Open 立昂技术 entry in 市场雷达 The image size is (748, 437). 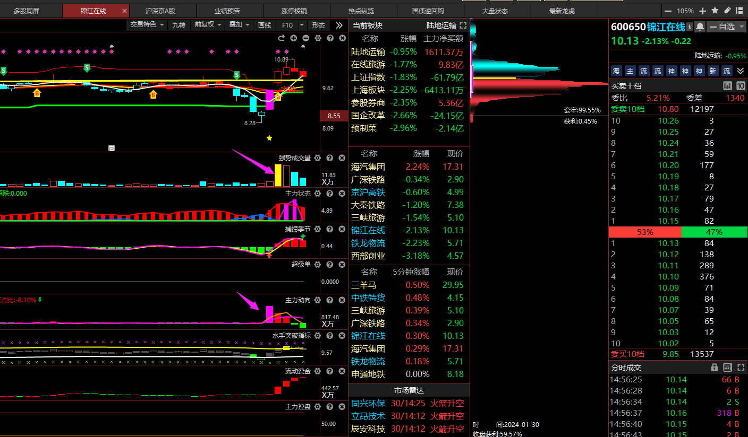(409, 416)
